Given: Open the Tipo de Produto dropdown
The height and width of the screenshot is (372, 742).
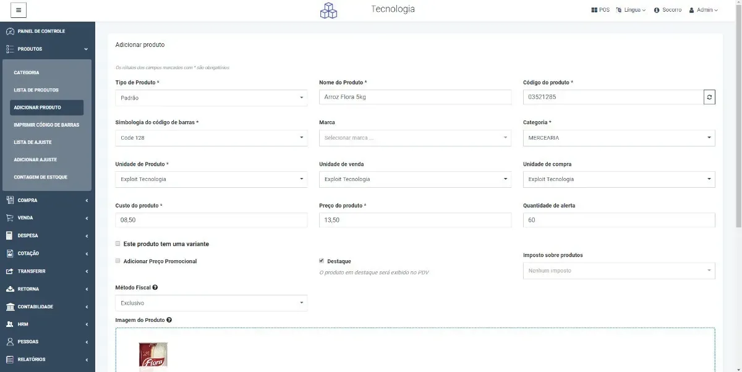Looking at the screenshot, I should point(211,98).
